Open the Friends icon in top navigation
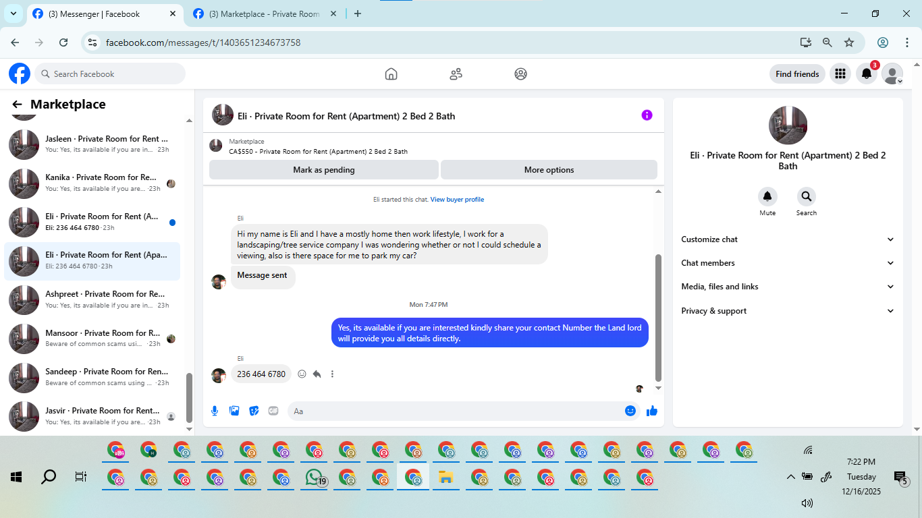Screen dimensions: 922x518 pos(456,74)
